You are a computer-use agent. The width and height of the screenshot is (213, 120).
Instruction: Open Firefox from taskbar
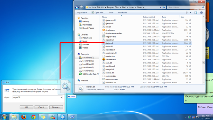[x=24, y=117]
